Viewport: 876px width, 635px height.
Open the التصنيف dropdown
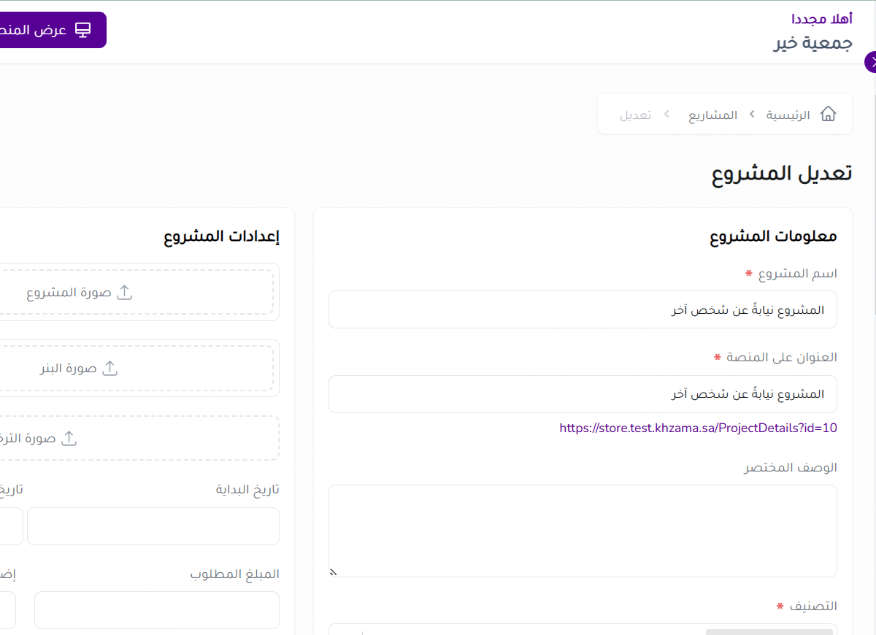[x=583, y=629]
